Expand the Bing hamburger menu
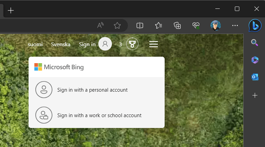The width and height of the screenshot is (265, 147). pyautogui.click(x=154, y=44)
